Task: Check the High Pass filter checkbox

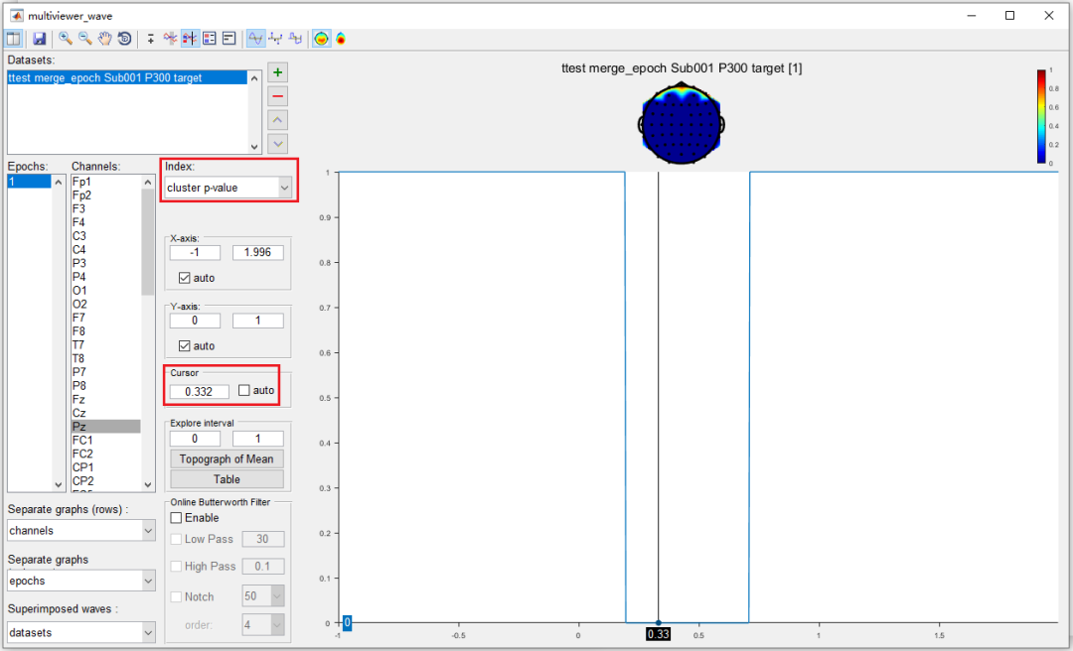Action: click(x=176, y=567)
